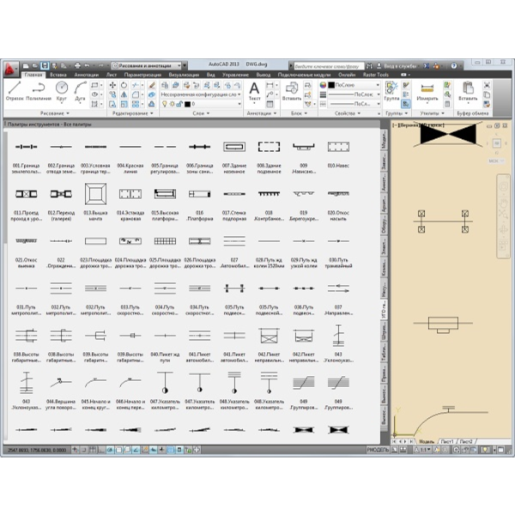515x515 pixels.
Task: Click the Fillet tool icon
Action: point(136,94)
